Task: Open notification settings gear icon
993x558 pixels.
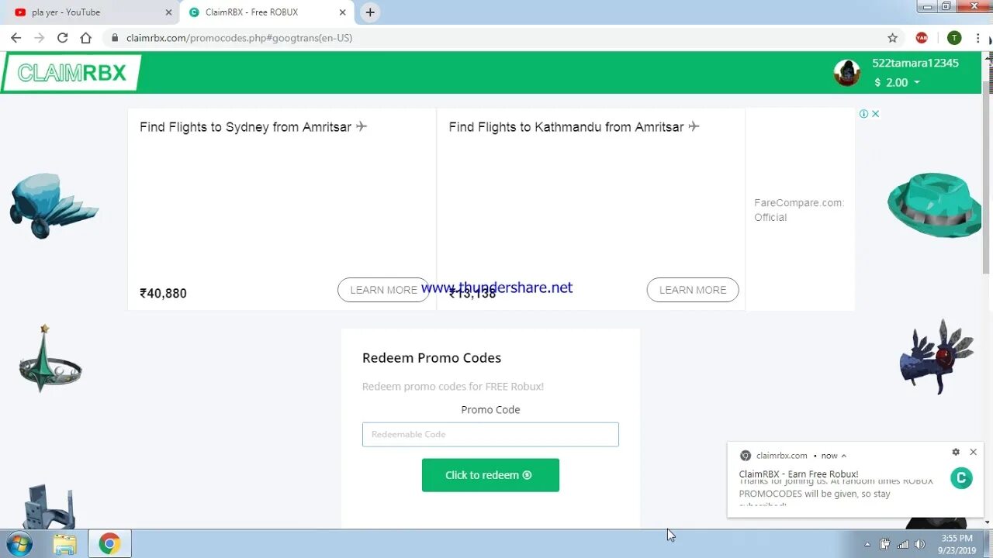Action: point(956,452)
